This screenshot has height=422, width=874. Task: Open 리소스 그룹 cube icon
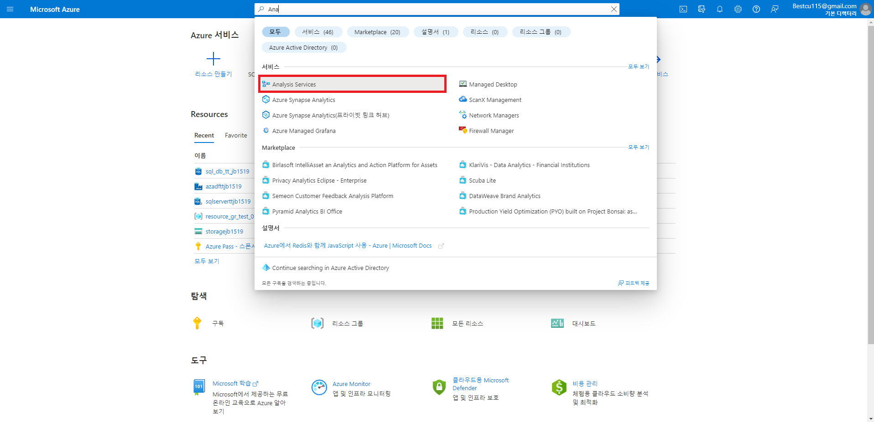[x=317, y=323]
